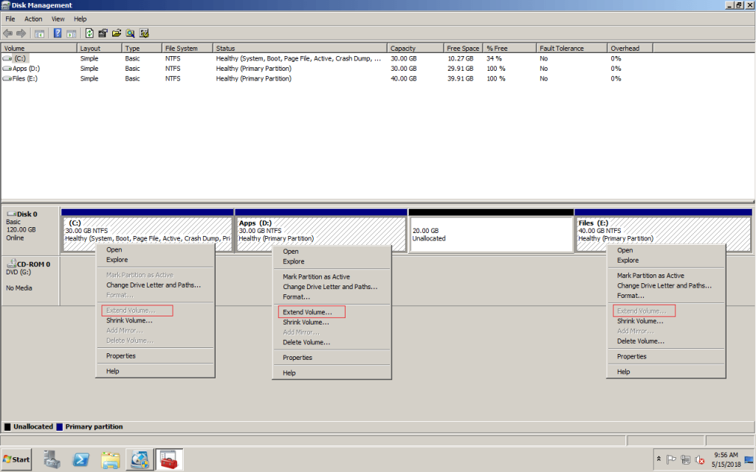Image resolution: width=756 pixels, height=472 pixels.
Task: Click the Back navigation arrow on the toolbar
Action: pos(7,32)
